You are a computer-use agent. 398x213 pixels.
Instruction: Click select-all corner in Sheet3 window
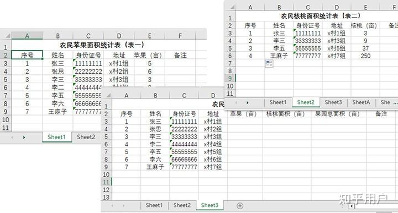tap(108, 96)
